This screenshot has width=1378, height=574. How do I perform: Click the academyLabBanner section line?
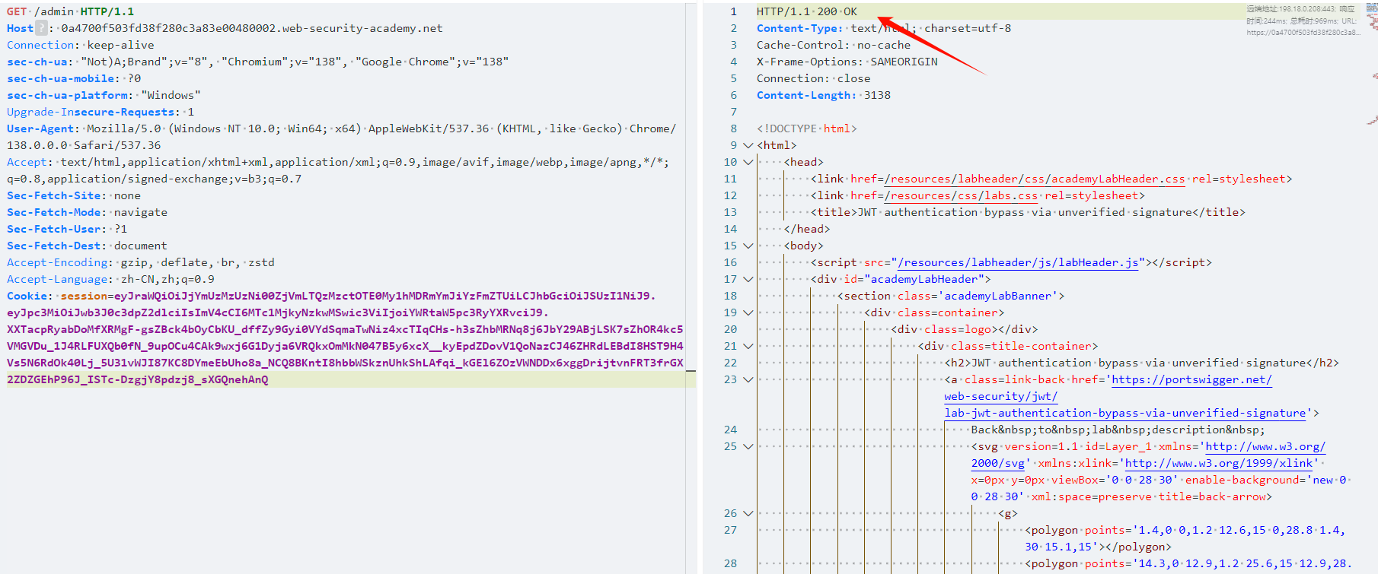pyautogui.click(x=951, y=296)
